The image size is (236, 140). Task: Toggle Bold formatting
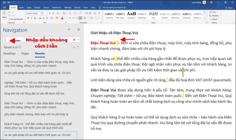click(28, 18)
